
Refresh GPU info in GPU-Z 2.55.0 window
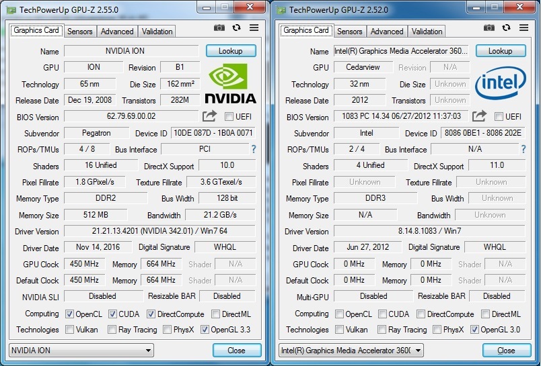coord(236,28)
